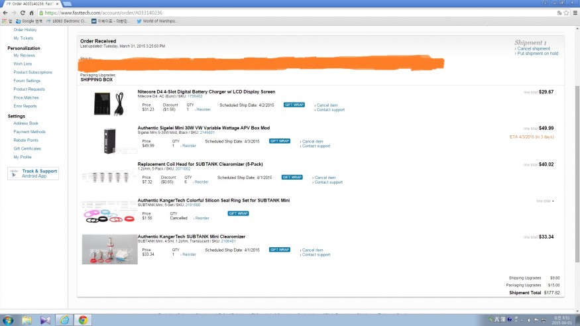Image resolution: width=580 pixels, height=326 pixels.
Task: Click SKU 1756402 link
Action: tap(195, 97)
